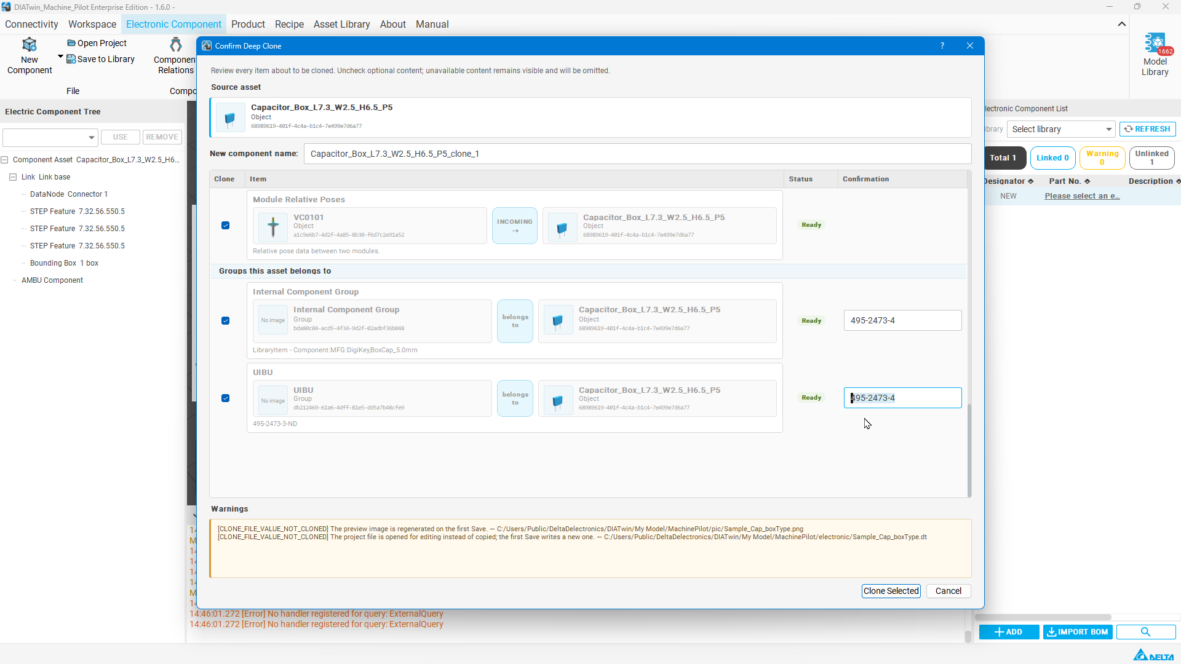Cancel the Confirm Deep Clone dialog
The height and width of the screenshot is (664, 1181).
[x=948, y=591]
